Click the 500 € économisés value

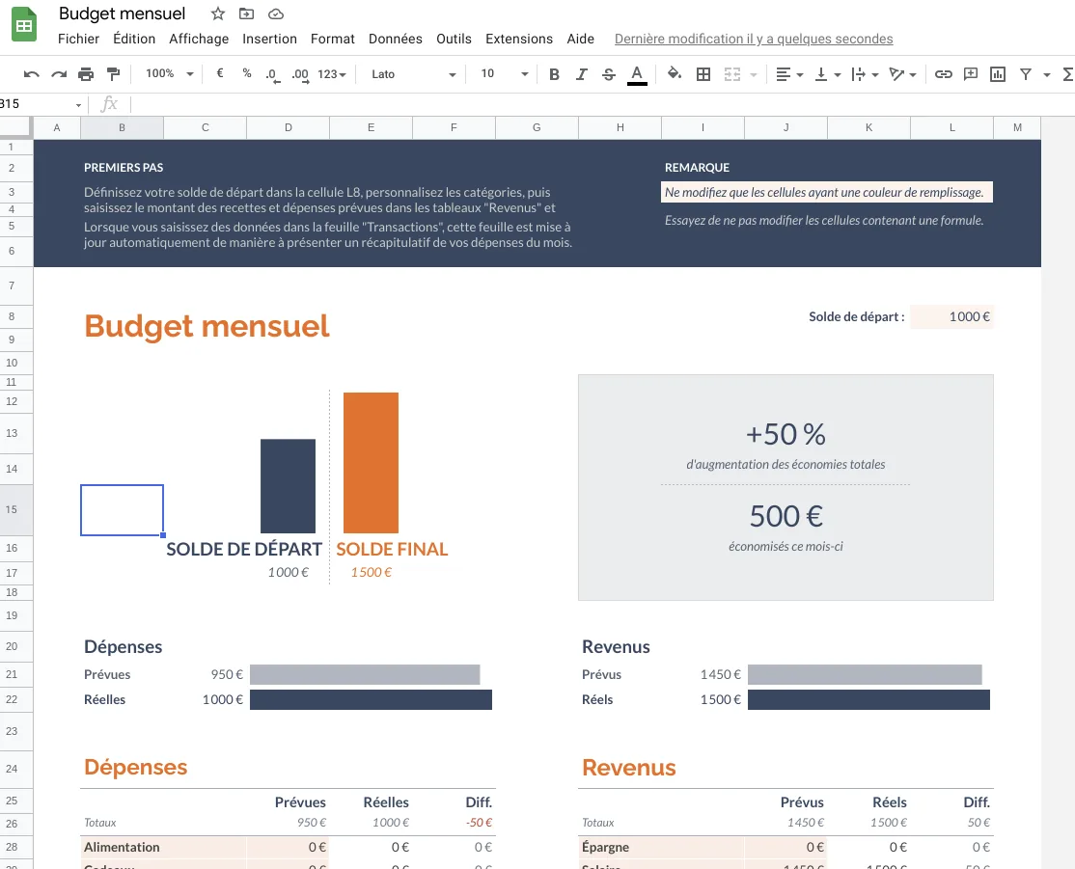point(786,516)
